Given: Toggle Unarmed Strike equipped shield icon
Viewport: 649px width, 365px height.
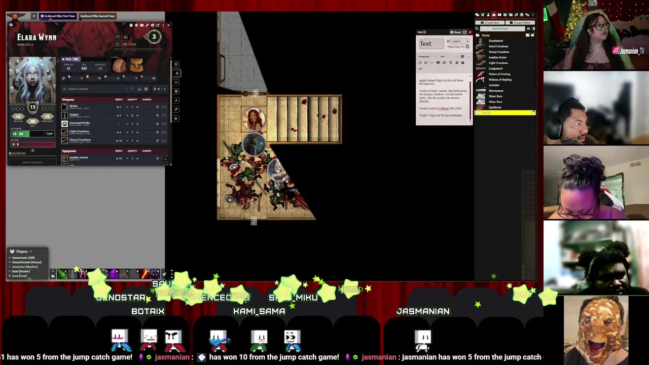Looking at the screenshot, I should click(158, 124).
